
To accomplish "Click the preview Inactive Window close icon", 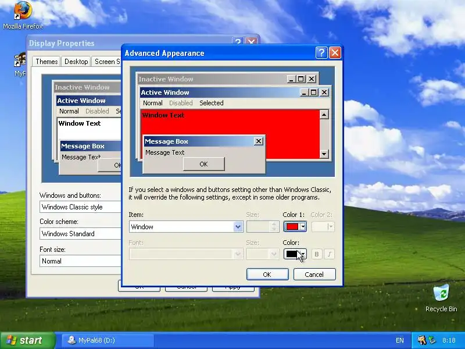I will tap(312, 79).
